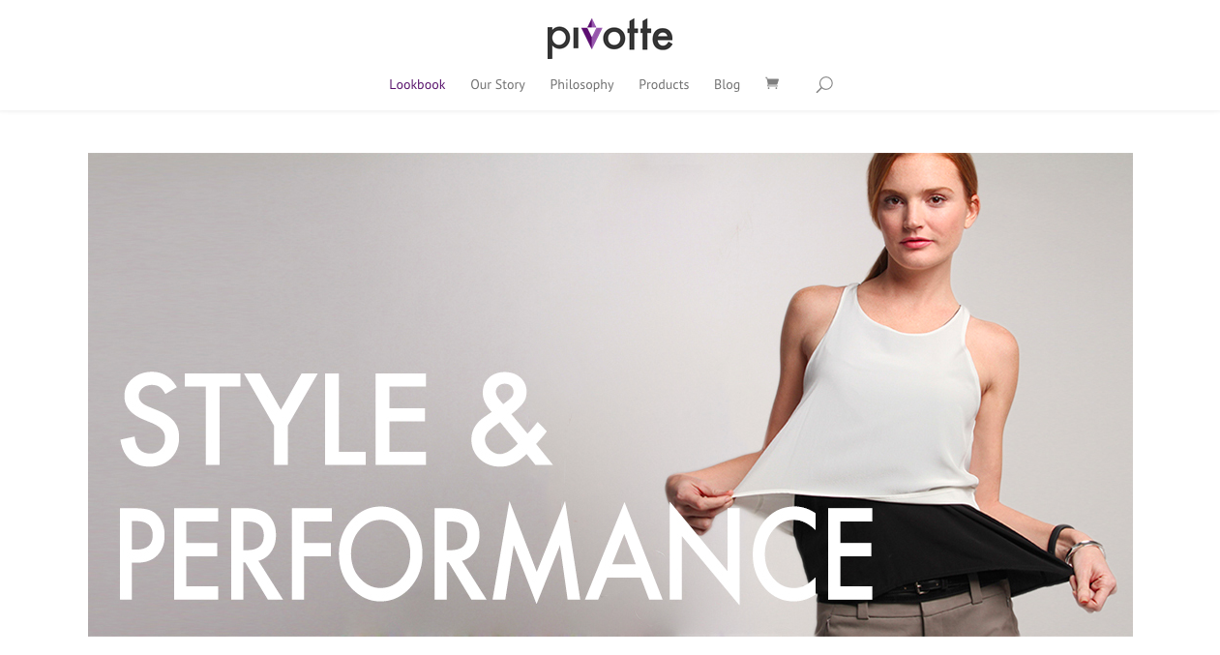Image resolution: width=1220 pixels, height=655 pixels.
Task: Click the pivotte logo
Action: (x=610, y=38)
